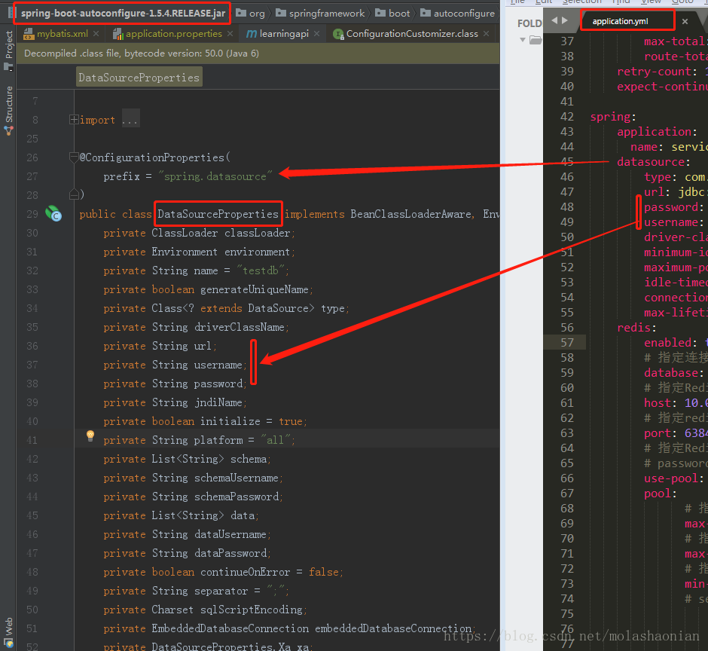Click the folder icon in Sublime sidebar
Image resolution: width=708 pixels, height=651 pixels.
536,40
